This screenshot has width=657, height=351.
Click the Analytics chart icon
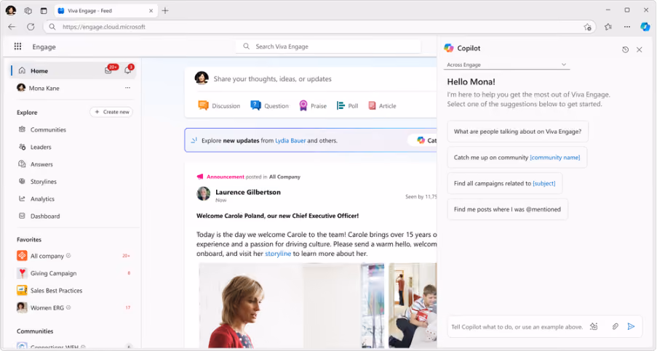point(22,198)
